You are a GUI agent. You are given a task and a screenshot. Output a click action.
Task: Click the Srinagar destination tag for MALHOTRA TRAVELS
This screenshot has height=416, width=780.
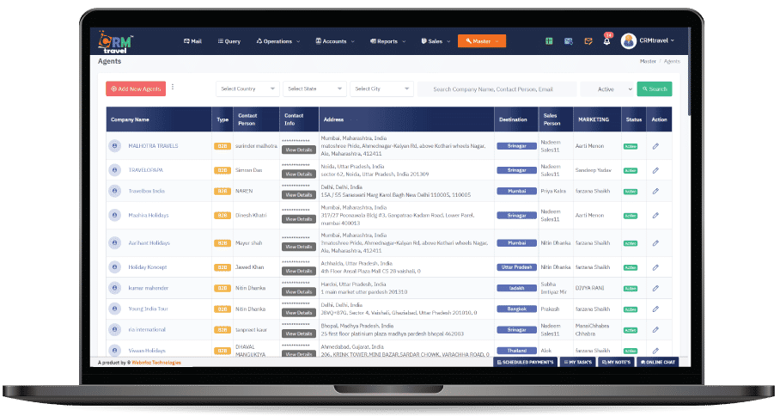pyautogui.click(x=516, y=146)
